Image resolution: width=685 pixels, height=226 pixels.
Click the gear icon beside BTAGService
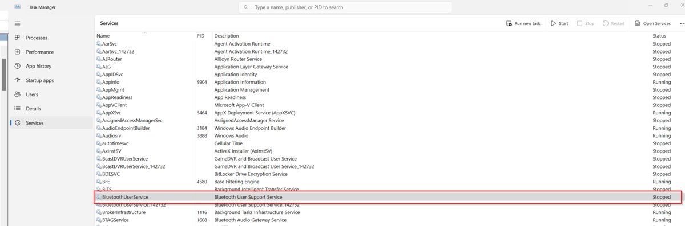coord(99,220)
